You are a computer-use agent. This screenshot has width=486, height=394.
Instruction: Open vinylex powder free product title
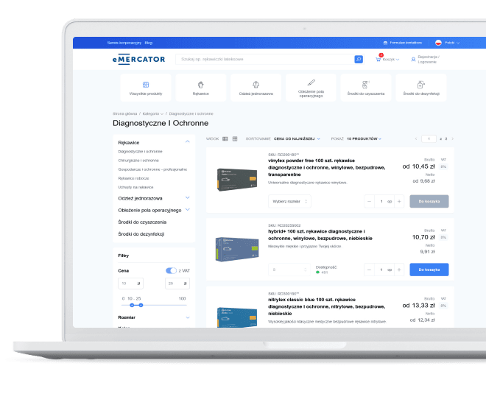point(327,167)
